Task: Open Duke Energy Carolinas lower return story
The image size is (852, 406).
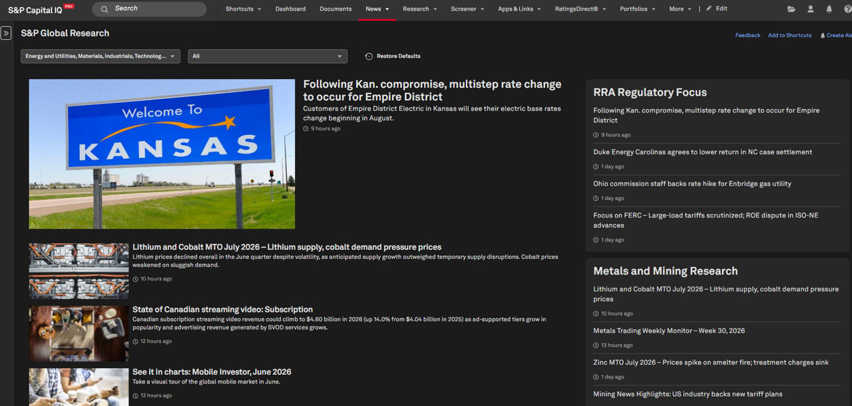Action: (702, 152)
